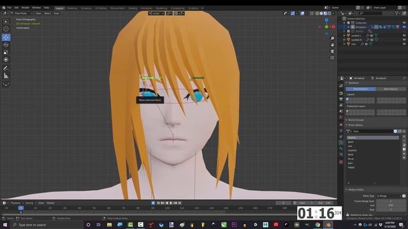Click Windows search box on taskbar
The image size is (408, 229).
pyautogui.click(x=47, y=225)
